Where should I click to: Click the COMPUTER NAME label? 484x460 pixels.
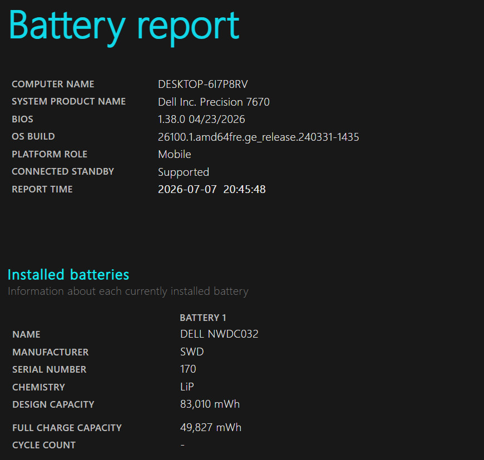click(53, 84)
